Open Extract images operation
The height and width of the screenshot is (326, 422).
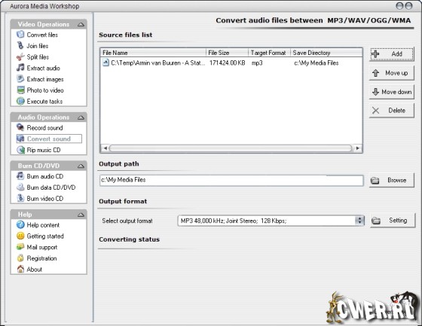tap(45, 79)
